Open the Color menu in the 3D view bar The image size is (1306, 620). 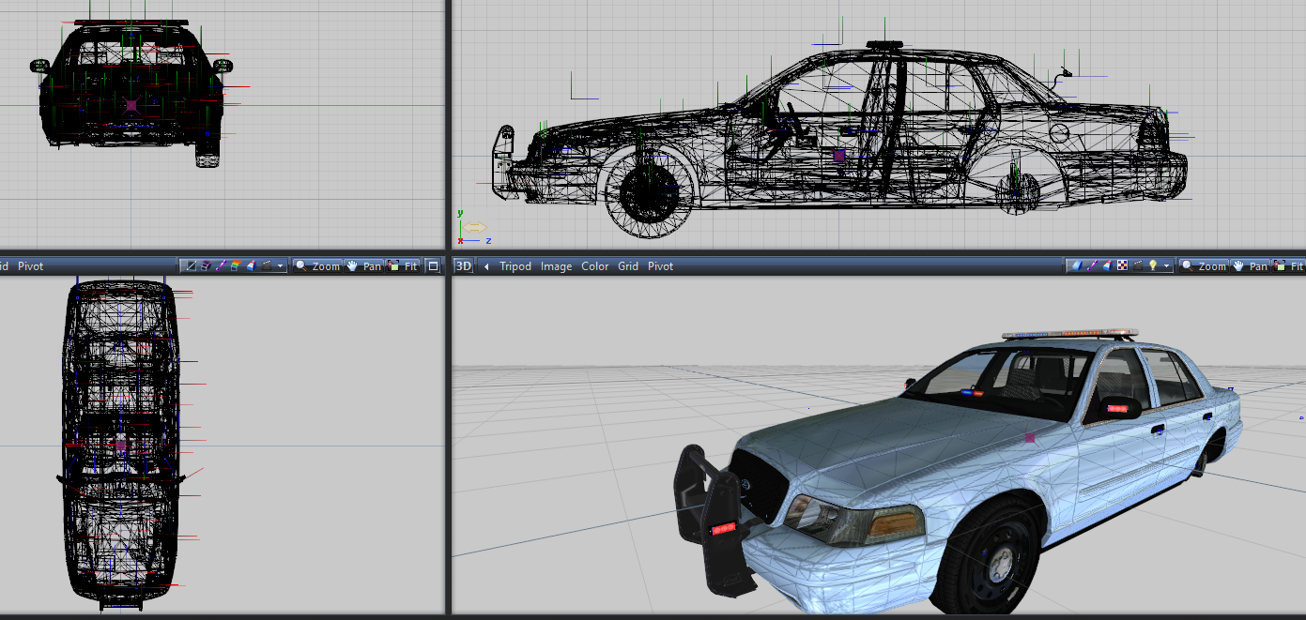coord(594,266)
